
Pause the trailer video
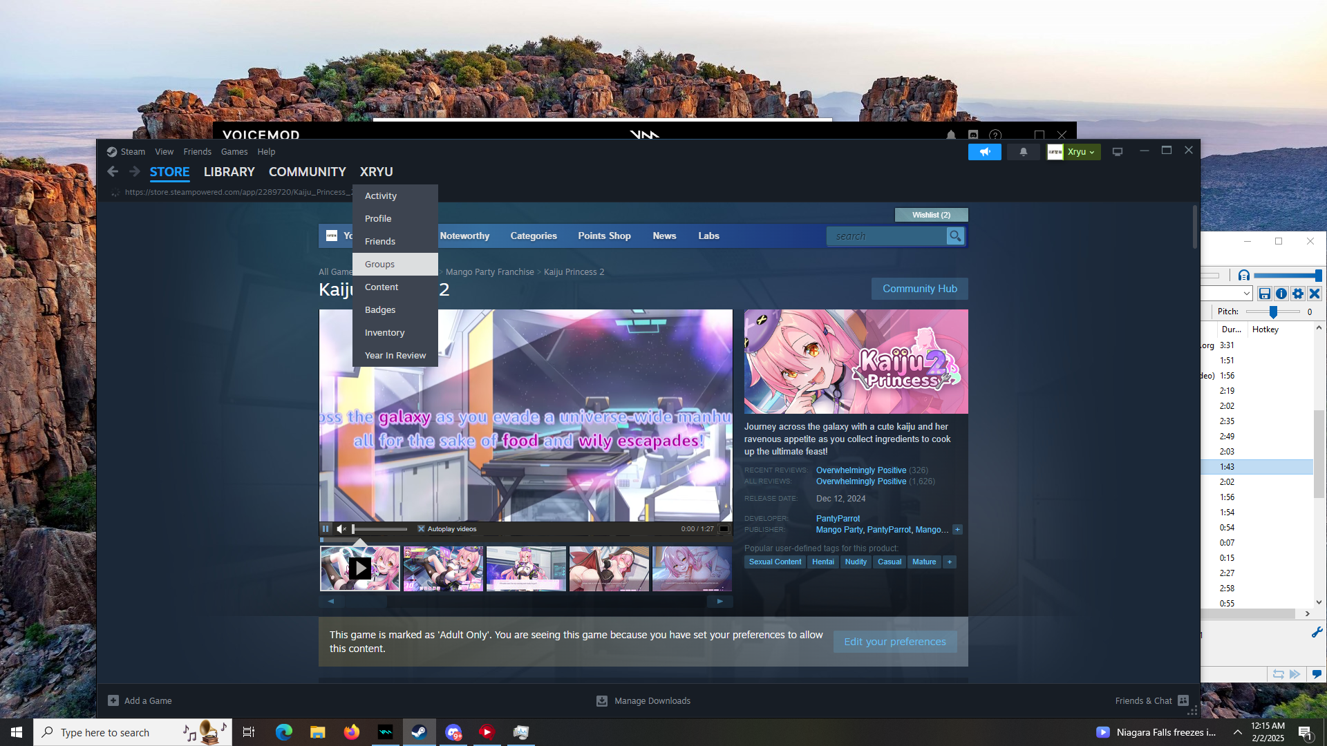tap(326, 529)
